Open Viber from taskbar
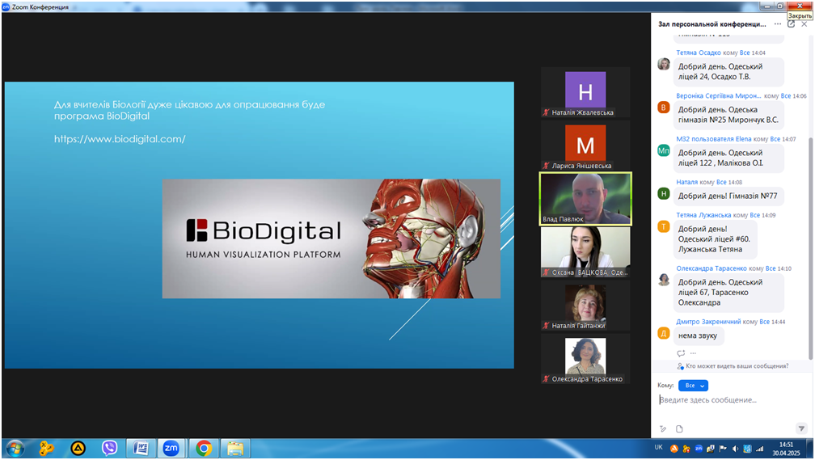This screenshot has width=815, height=460. [109, 449]
